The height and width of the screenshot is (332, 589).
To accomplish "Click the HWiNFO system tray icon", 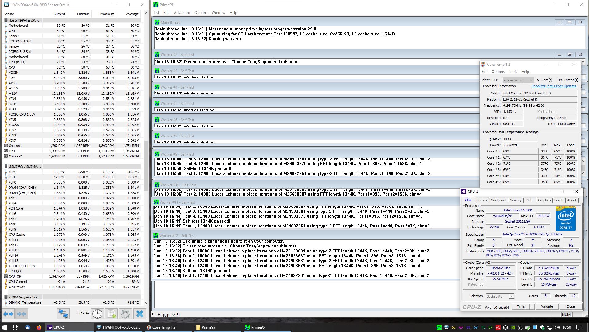I will tap(446, 327).
